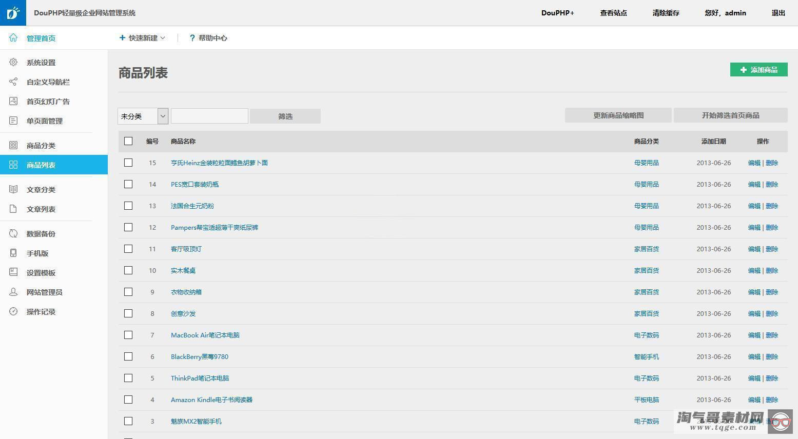798x439 pixels.
Task: Expand the 快速新建 dropdown chevron
Action: (163, 38)
